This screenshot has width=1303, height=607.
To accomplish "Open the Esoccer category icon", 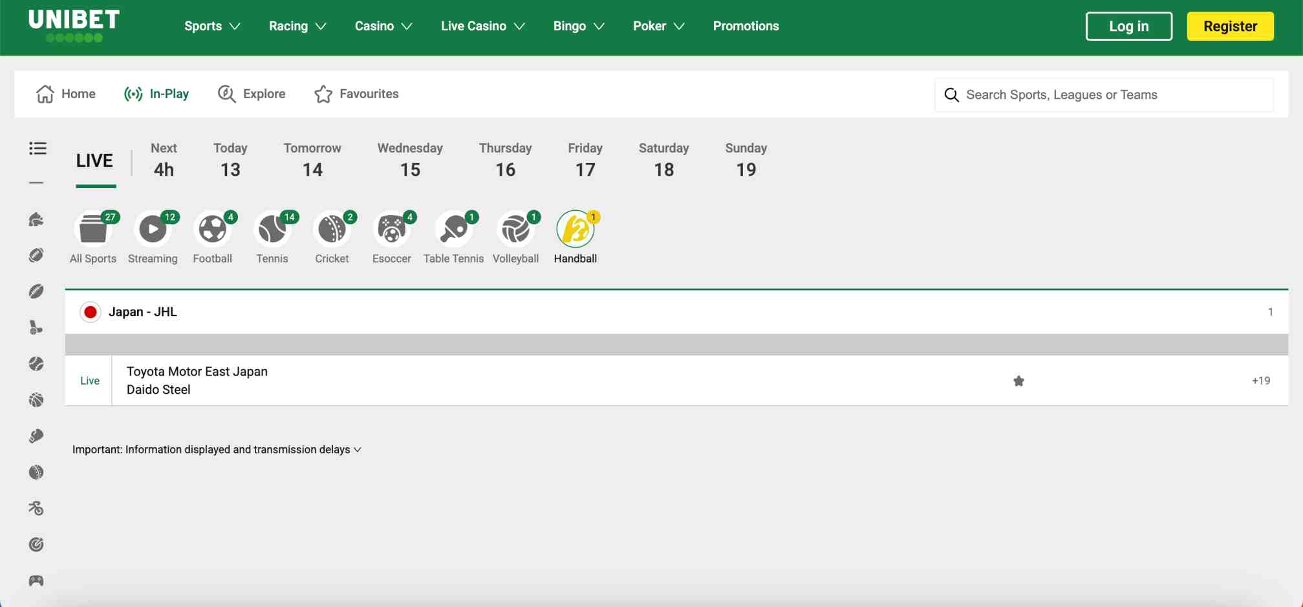I will tap(391, 228).
